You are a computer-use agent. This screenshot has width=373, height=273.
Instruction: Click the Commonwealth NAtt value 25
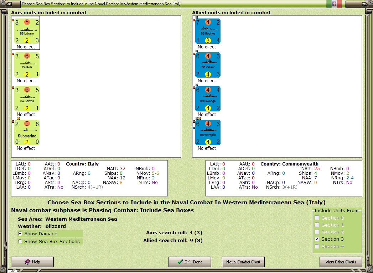point(317,168)
